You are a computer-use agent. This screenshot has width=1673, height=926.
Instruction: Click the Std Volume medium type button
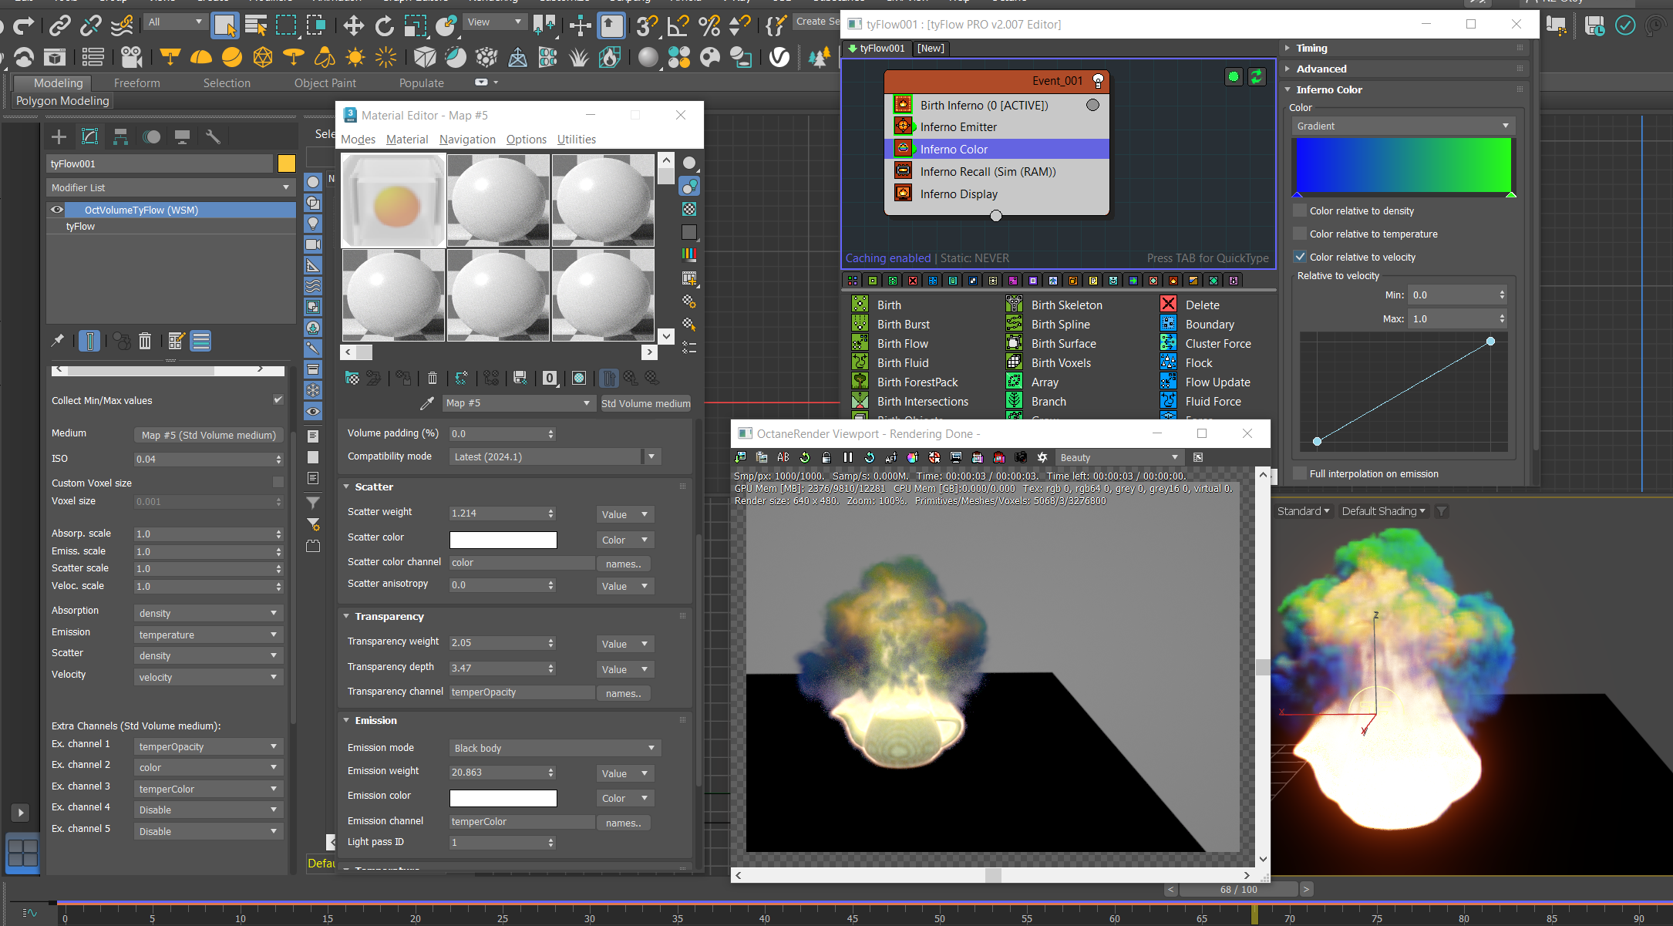645,403
